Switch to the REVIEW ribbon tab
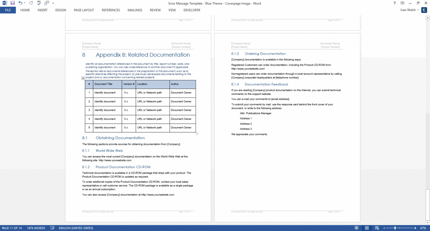430x231 pixels. pos(155,10)
